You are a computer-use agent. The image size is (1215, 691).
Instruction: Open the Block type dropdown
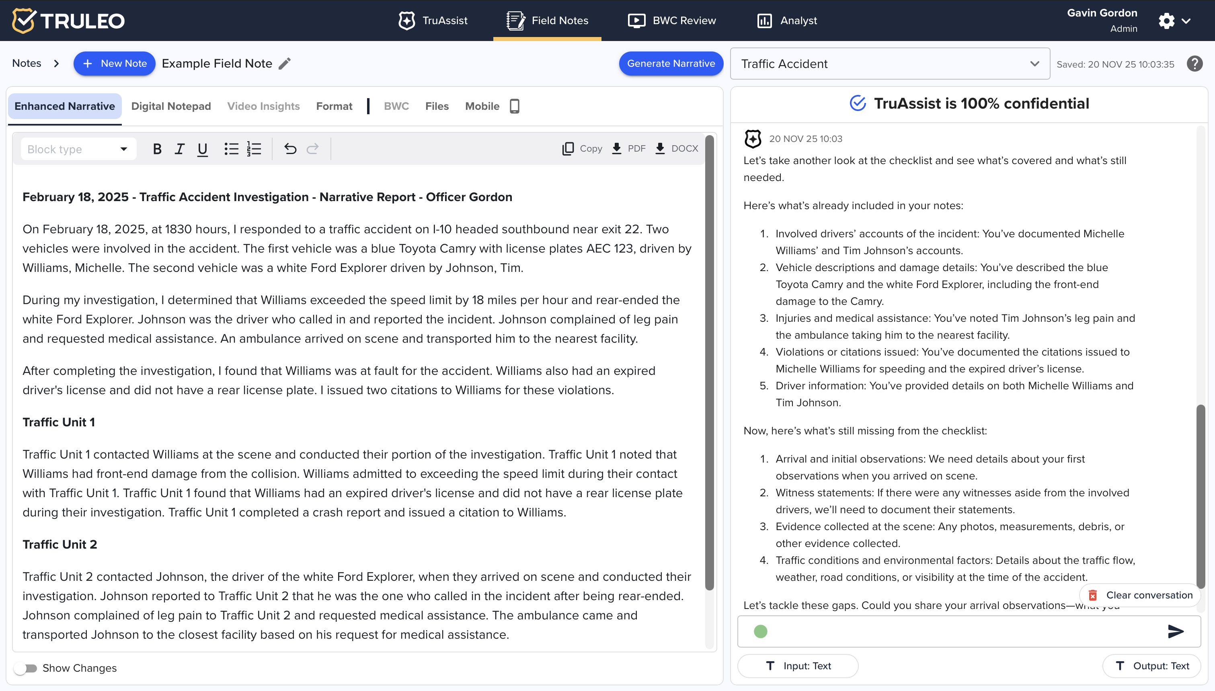click(x=78, y=149)
